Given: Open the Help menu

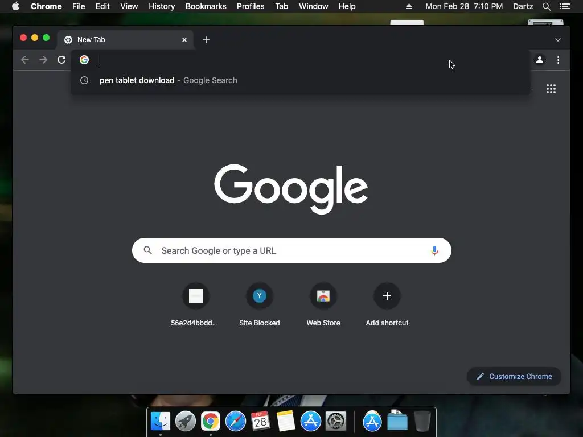Looking at the screenshot, I should [x=347, y=6].
